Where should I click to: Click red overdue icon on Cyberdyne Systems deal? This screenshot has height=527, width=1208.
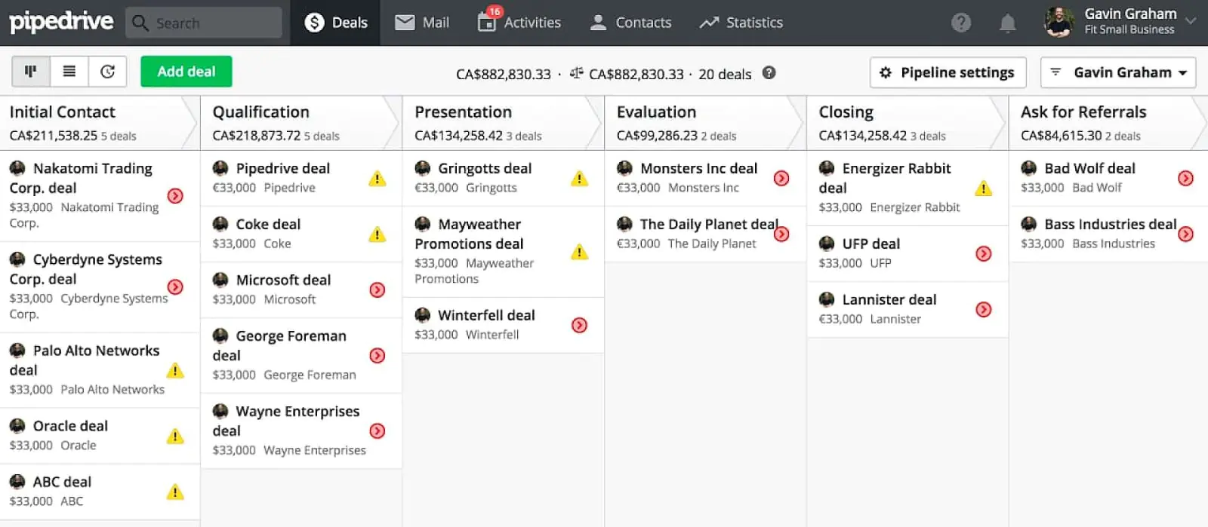pyautogui.click(x=175, y=287)
